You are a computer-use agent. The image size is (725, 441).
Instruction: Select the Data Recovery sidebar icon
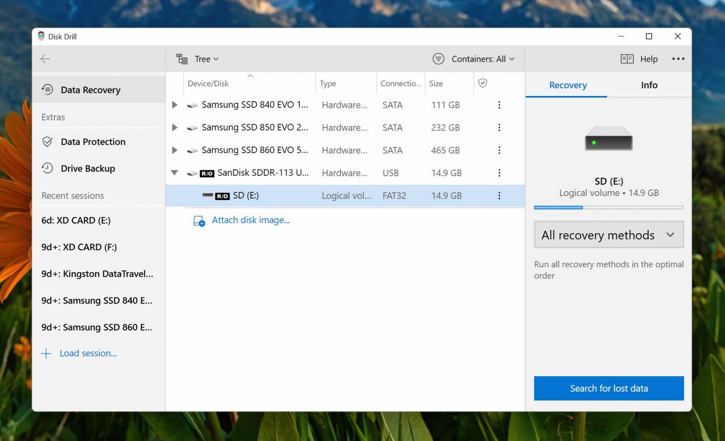48,89
